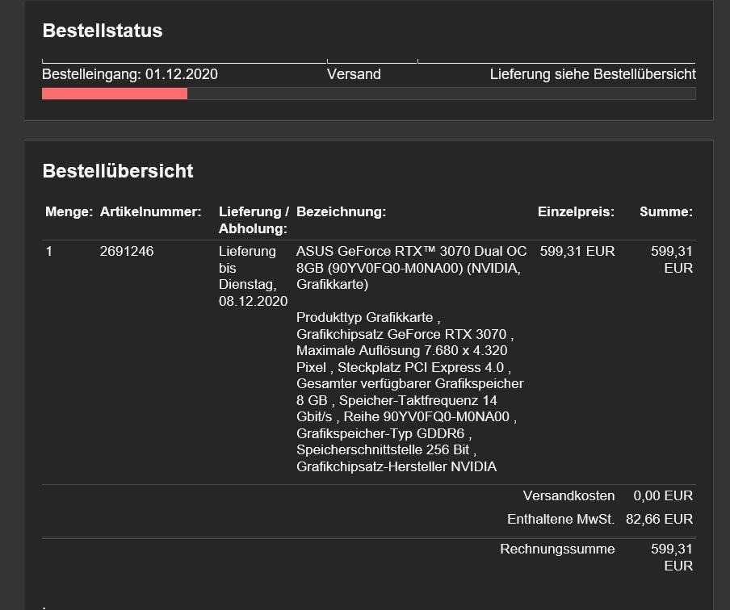Click article number 2691246

click(x=127, y=251)
